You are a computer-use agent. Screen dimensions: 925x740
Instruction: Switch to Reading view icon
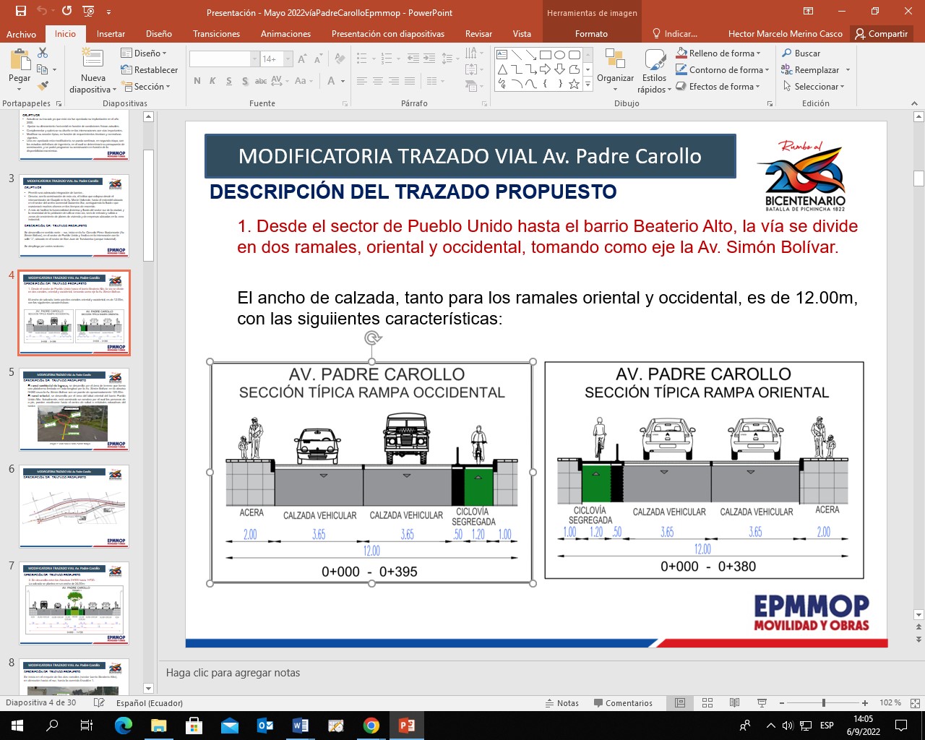tap(734, 703)
